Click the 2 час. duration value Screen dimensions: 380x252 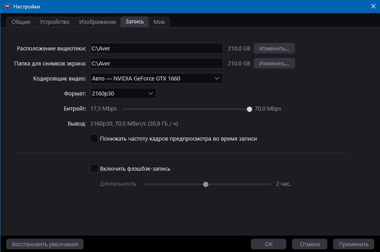(x=283, y=184)
